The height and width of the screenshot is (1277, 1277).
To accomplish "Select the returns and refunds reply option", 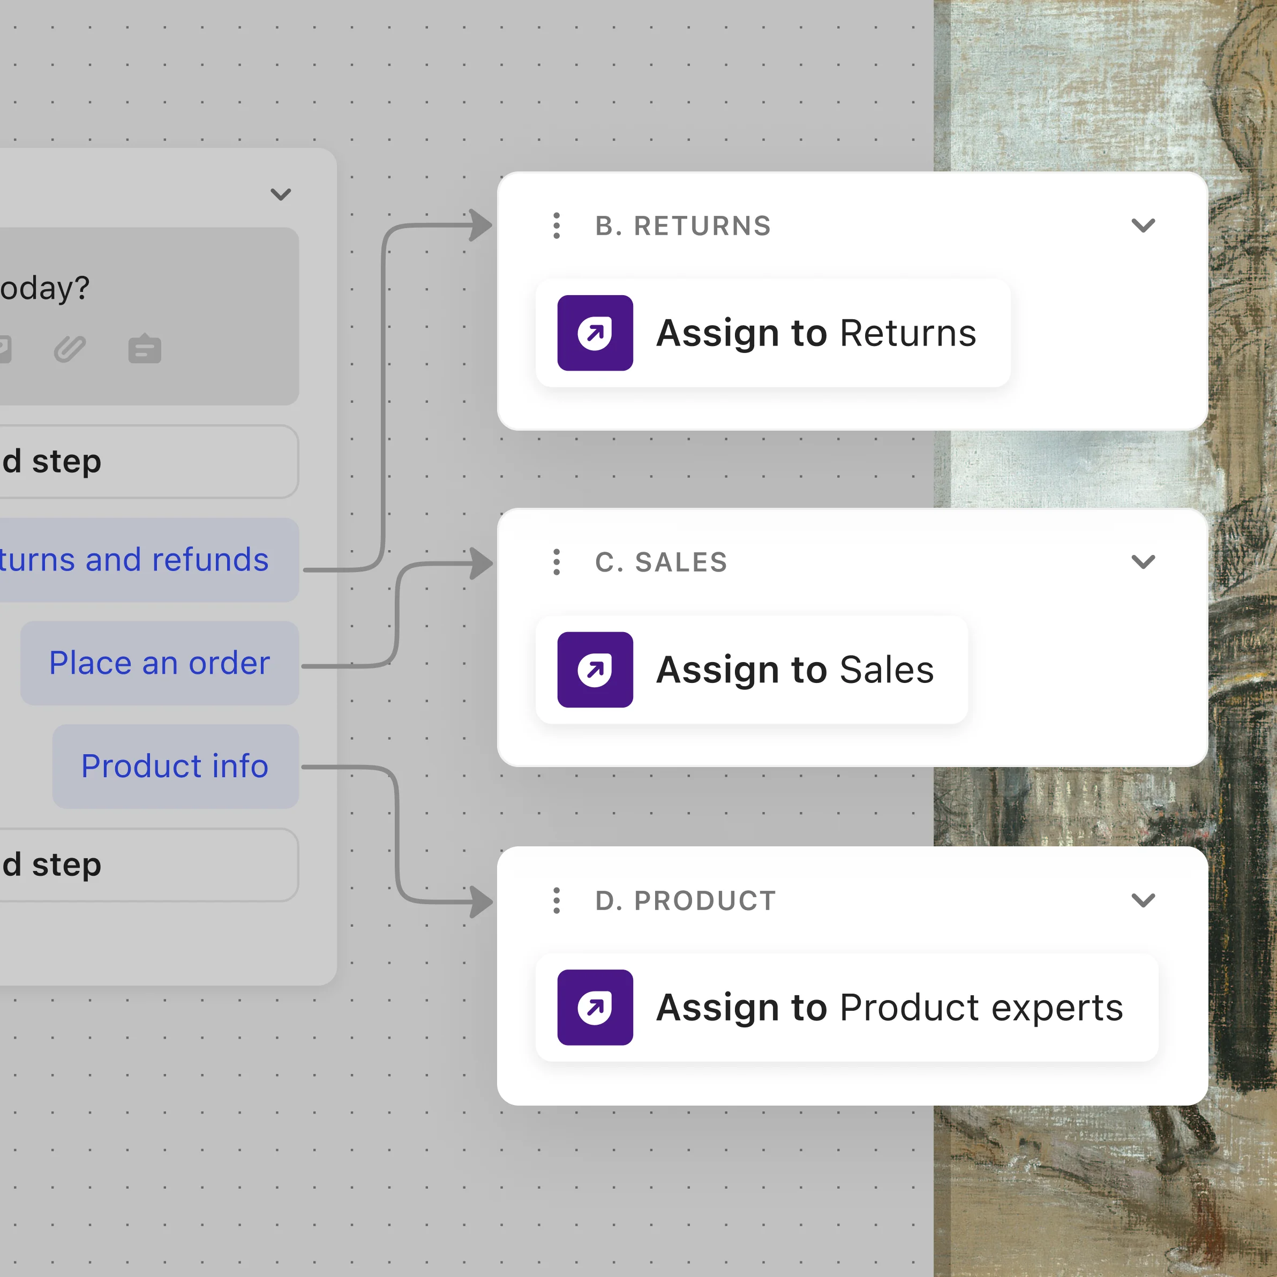I will pyautogui.click(x=132, y=559).
